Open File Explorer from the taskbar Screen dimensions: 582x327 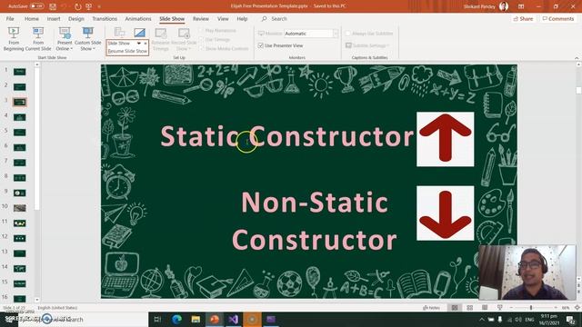(196, 319)
